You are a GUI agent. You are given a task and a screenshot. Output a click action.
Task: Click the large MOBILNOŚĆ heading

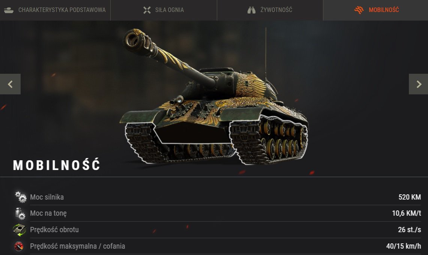pos(57,165)
